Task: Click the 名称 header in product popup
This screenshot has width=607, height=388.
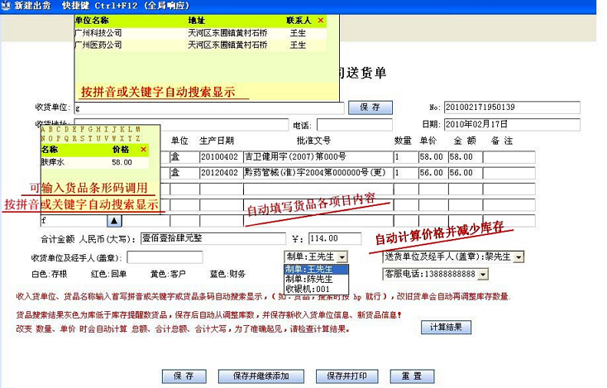Action: pyautogui.click(x=50, y=150)
